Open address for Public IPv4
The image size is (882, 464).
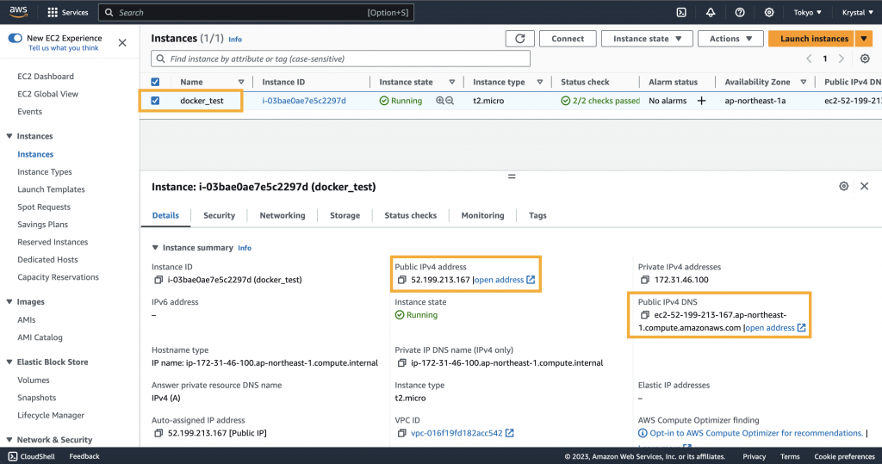(x=505, y=280)
